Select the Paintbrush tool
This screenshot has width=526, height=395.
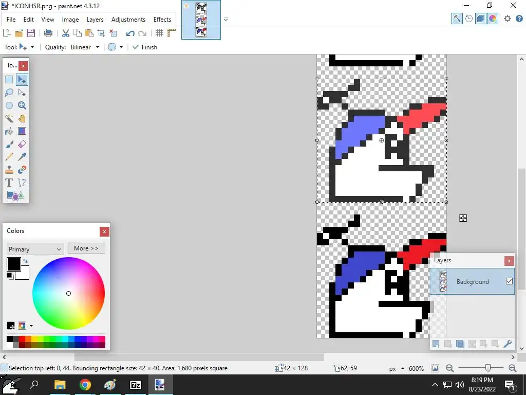coord(9,144)
